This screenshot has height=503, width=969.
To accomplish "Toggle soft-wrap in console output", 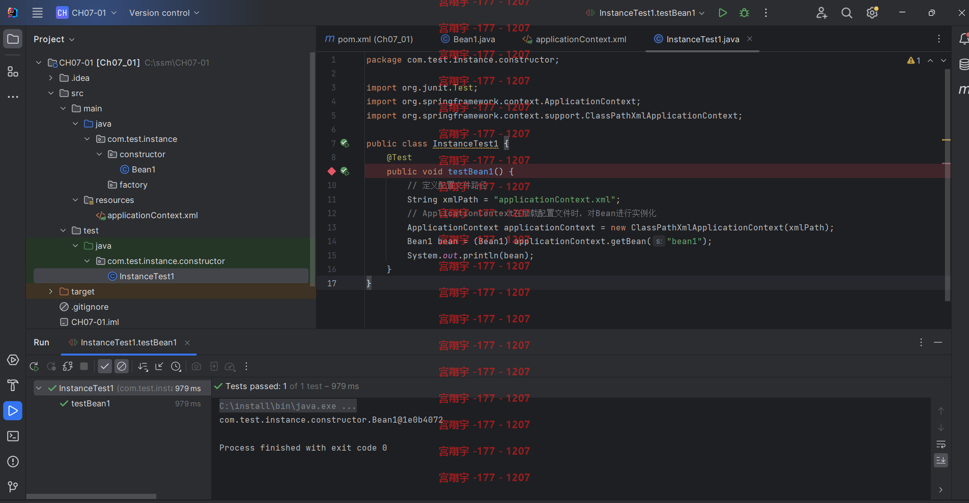I will 941,444.
